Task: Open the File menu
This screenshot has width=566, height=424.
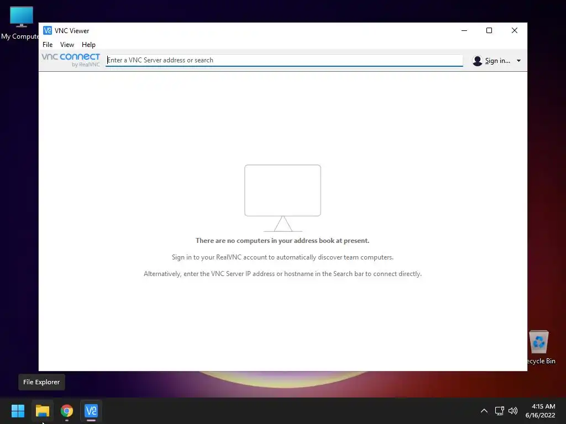Action: click(48, 45)
